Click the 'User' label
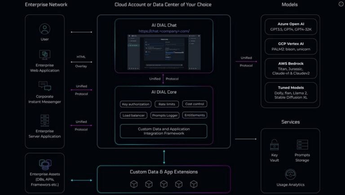Image resolution: width=345 pixels, height=195 pixels. pos(44,39)
